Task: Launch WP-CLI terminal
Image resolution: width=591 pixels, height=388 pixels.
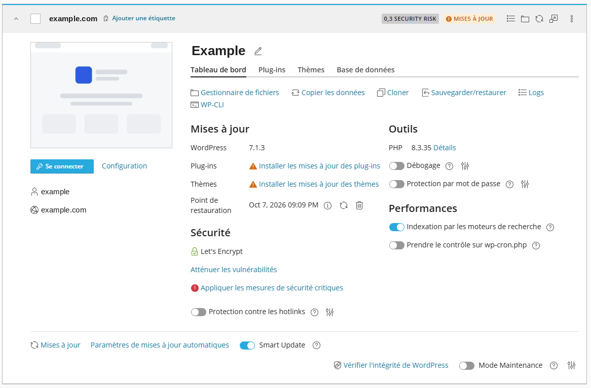Action: point(207,105)
